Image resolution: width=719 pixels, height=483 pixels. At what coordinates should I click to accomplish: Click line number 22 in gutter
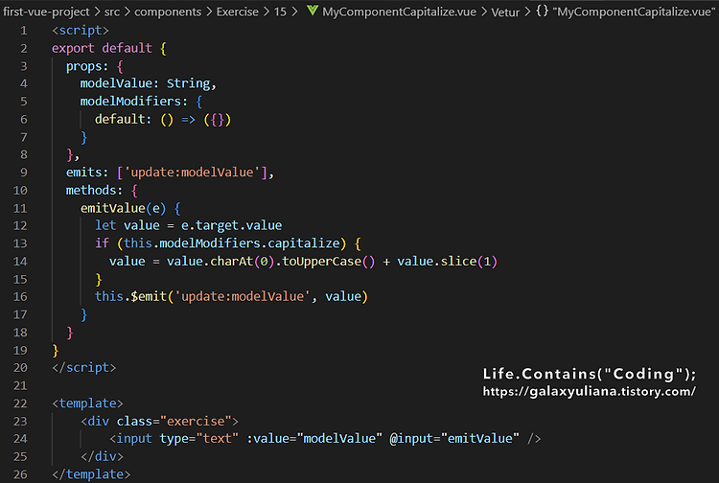(20, 403)
